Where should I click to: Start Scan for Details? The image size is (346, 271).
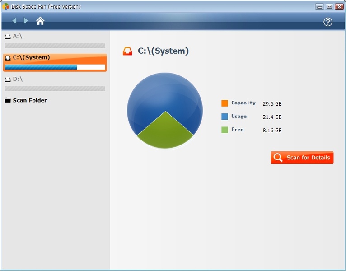click(x=302, y=157)
